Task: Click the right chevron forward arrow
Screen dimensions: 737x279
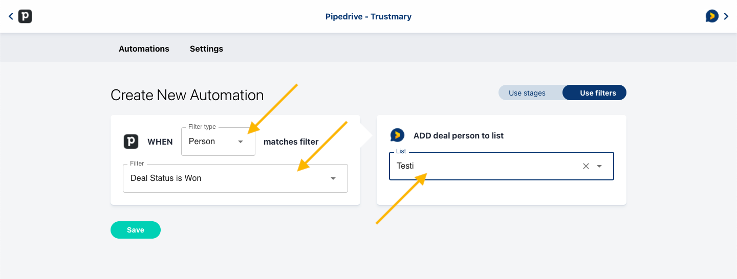Action: tap(726, 16)
